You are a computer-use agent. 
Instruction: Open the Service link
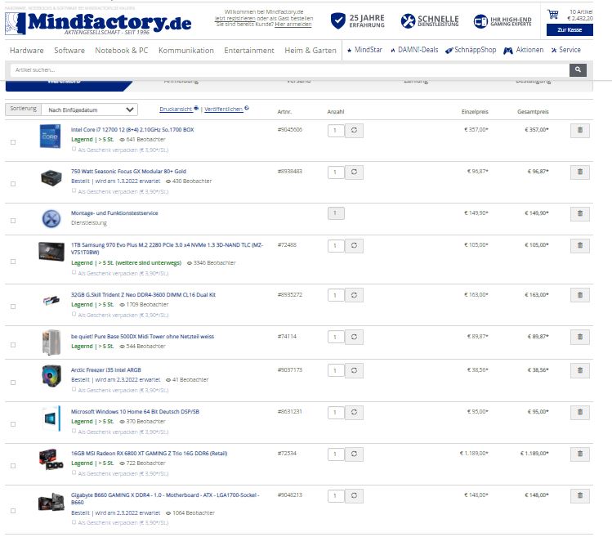[x=566, y=50]
